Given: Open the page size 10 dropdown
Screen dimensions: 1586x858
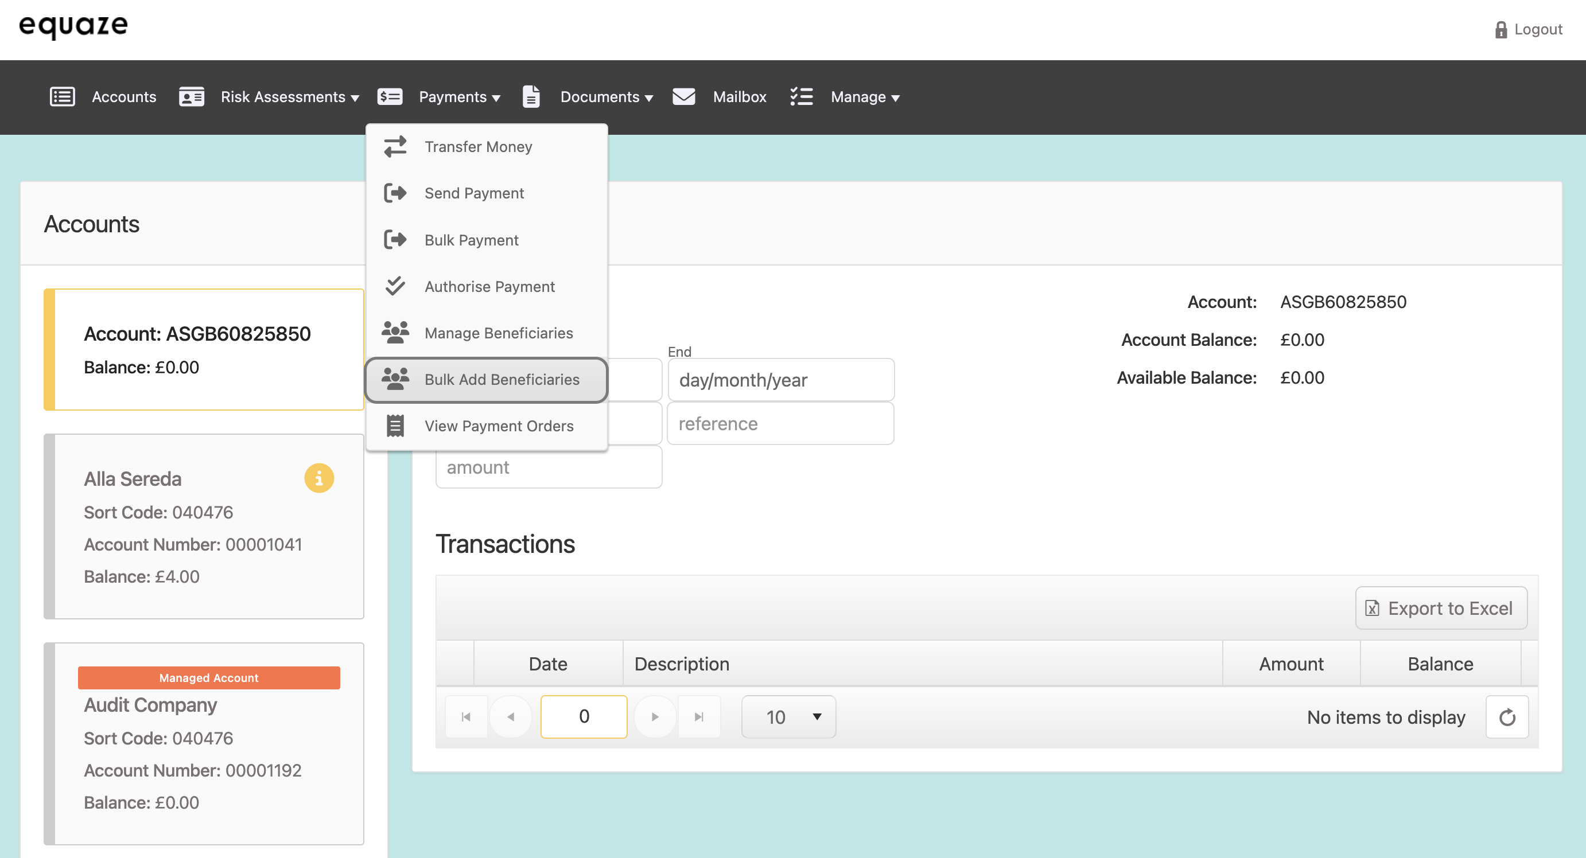Looking at the screenshot, I should 788,717.
